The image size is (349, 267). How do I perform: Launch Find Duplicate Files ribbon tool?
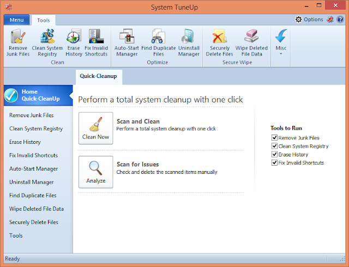(x=159, y=43)
